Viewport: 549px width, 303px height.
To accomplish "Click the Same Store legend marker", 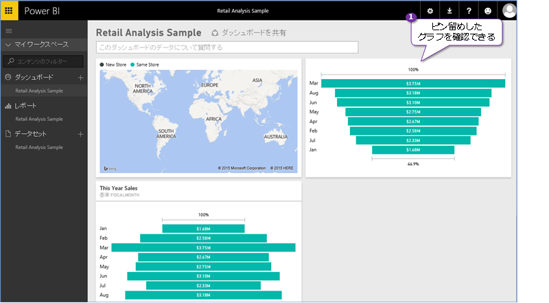I will click(132, 65).
